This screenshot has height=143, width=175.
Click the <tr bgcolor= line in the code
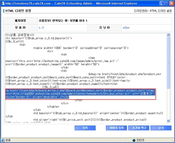pos(39,38)
